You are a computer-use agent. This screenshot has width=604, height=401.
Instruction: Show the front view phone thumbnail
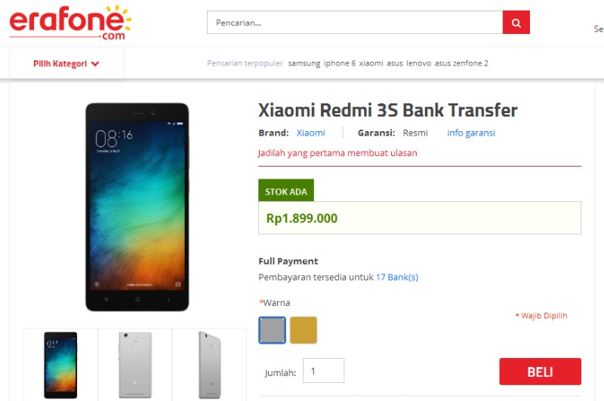pyautogui.click(x=60, y=365)
